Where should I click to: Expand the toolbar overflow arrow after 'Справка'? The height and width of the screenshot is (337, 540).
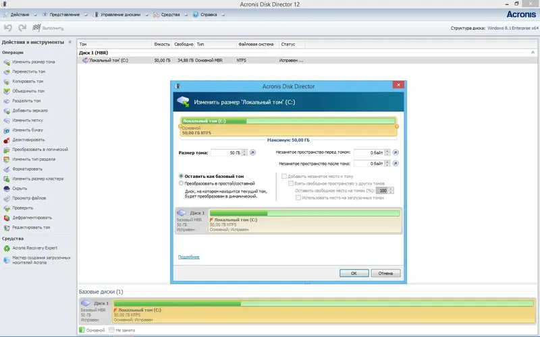[223, 15]
